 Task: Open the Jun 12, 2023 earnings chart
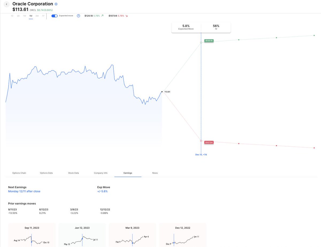(82, 235)
